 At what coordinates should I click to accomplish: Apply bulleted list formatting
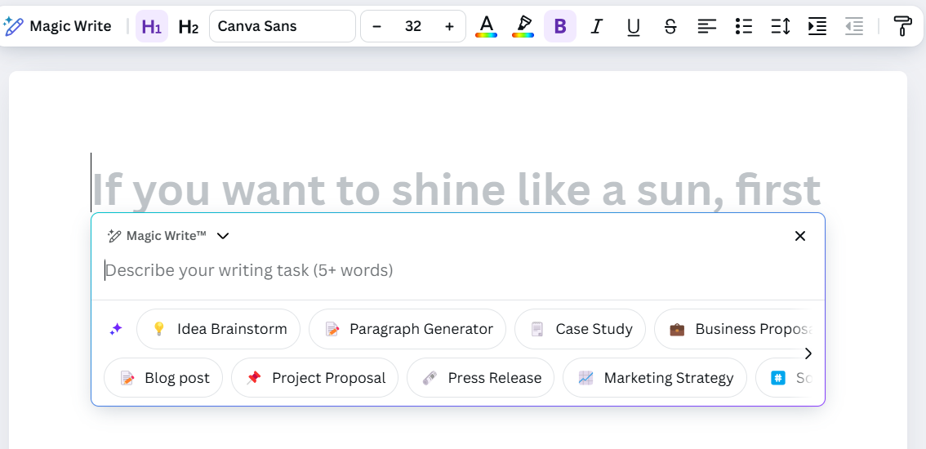coord(744,26)
